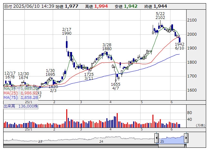Image resolution: width=210 pixels, height=151 pixels.
Task: Click the 1639 2/3 low label
Action: click(53, 89)
